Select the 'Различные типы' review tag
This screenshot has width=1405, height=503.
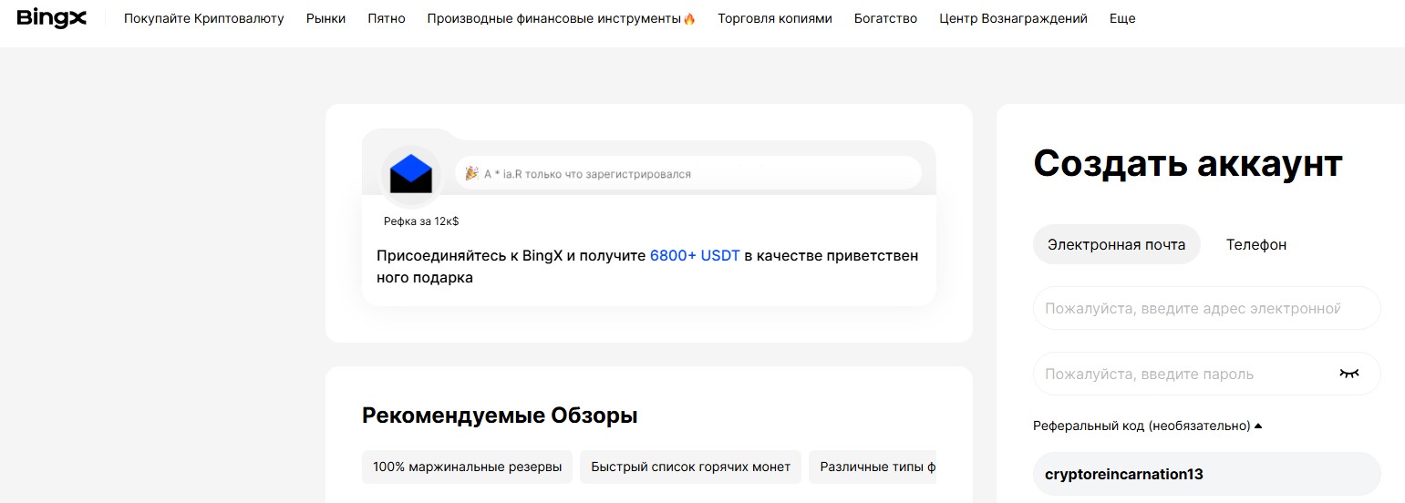(873, 467)
